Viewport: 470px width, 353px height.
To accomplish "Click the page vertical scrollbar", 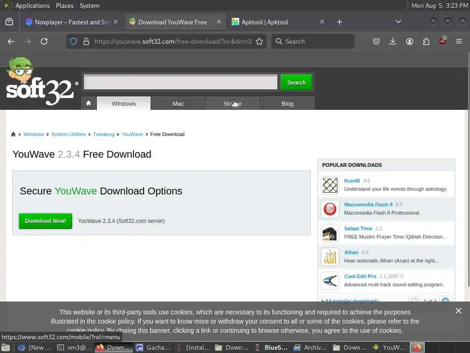I will tap(469, 170).
